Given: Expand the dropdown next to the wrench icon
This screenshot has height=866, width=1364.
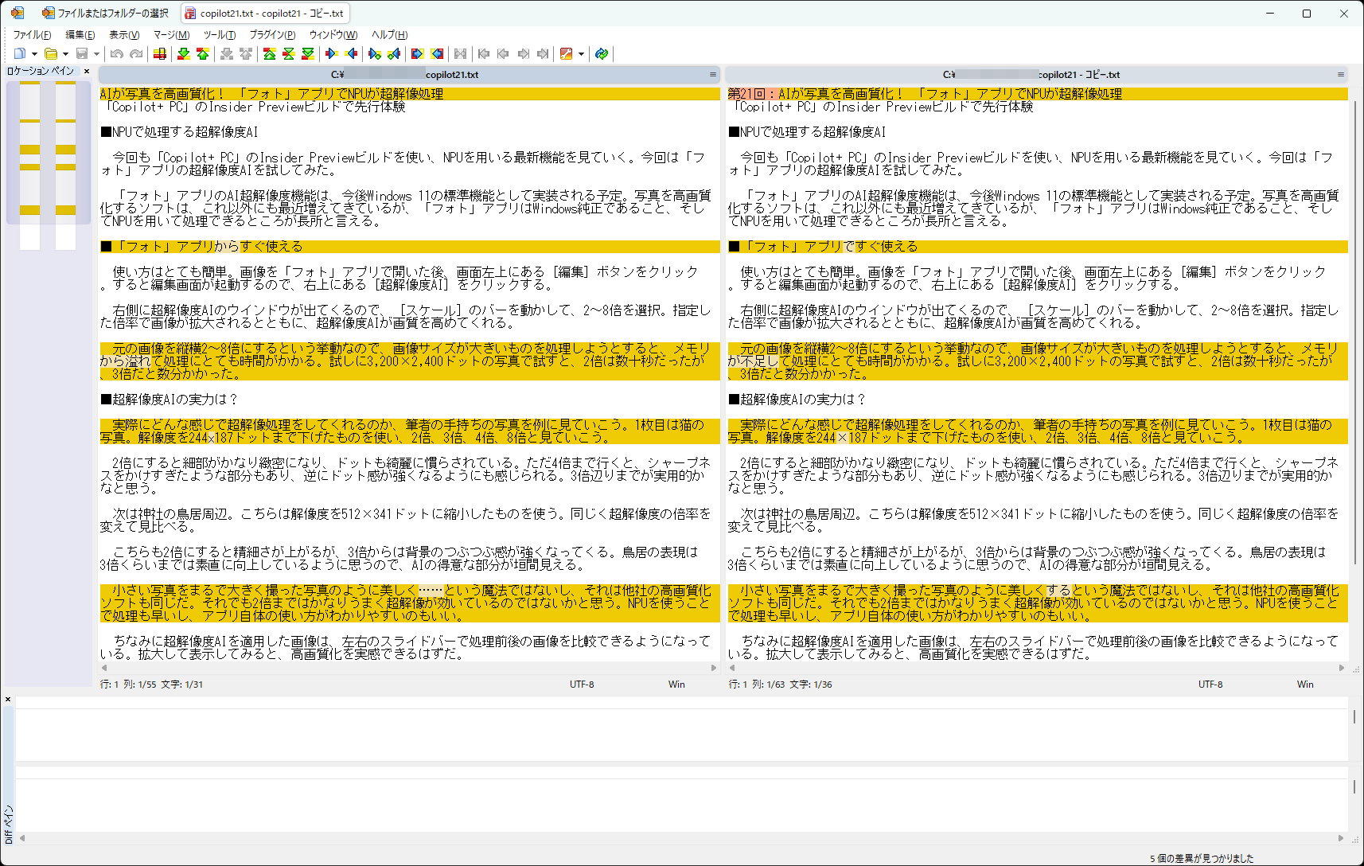Looking at the screenshot, I should coord(580,53).
